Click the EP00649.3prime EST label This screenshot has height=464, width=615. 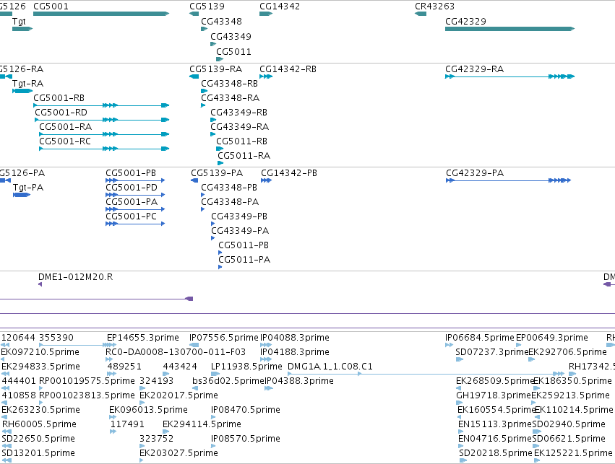point(552,338)
